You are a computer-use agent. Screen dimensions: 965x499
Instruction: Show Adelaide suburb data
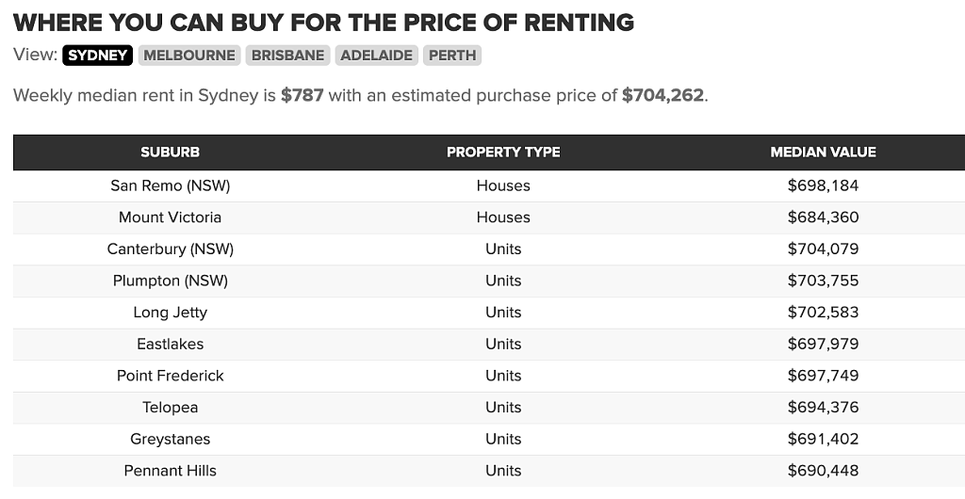coord(377,56)
